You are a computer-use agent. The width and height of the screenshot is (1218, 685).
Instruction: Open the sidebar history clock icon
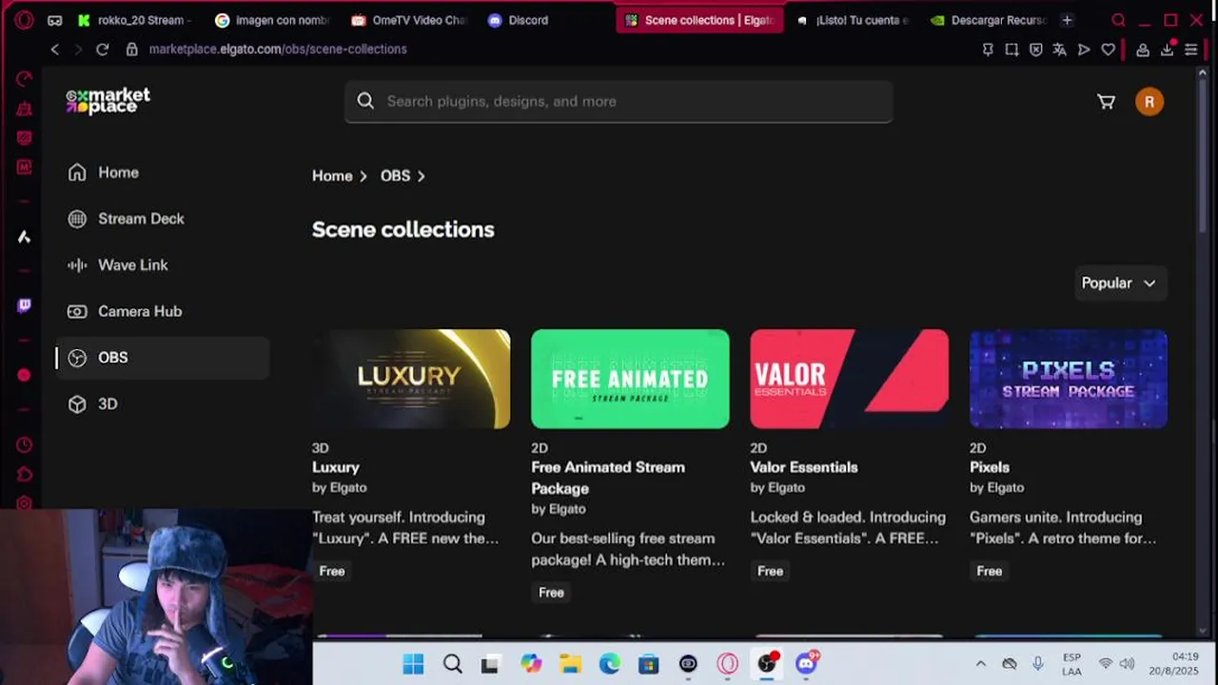[x=24, y=445]
